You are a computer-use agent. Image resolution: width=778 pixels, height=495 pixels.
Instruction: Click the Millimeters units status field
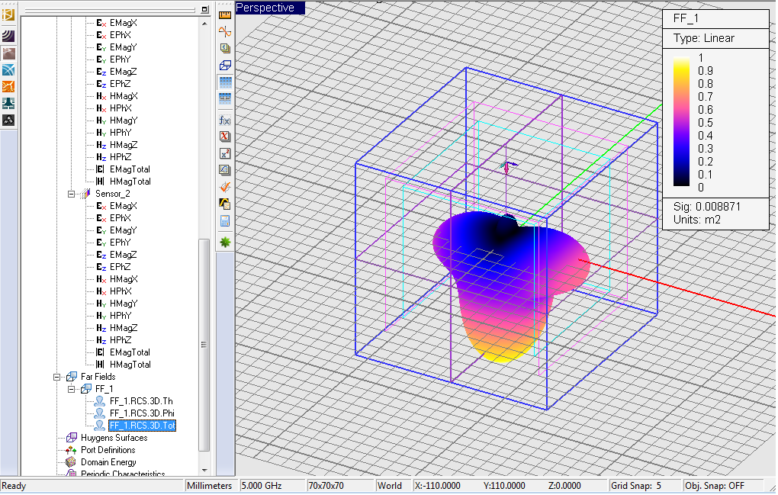click(210, 486)
